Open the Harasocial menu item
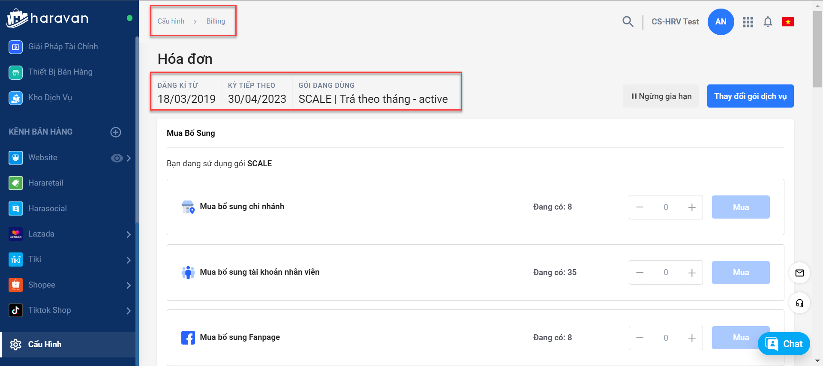This screenshot has height=366, width=823. click(x=47, y=209)
